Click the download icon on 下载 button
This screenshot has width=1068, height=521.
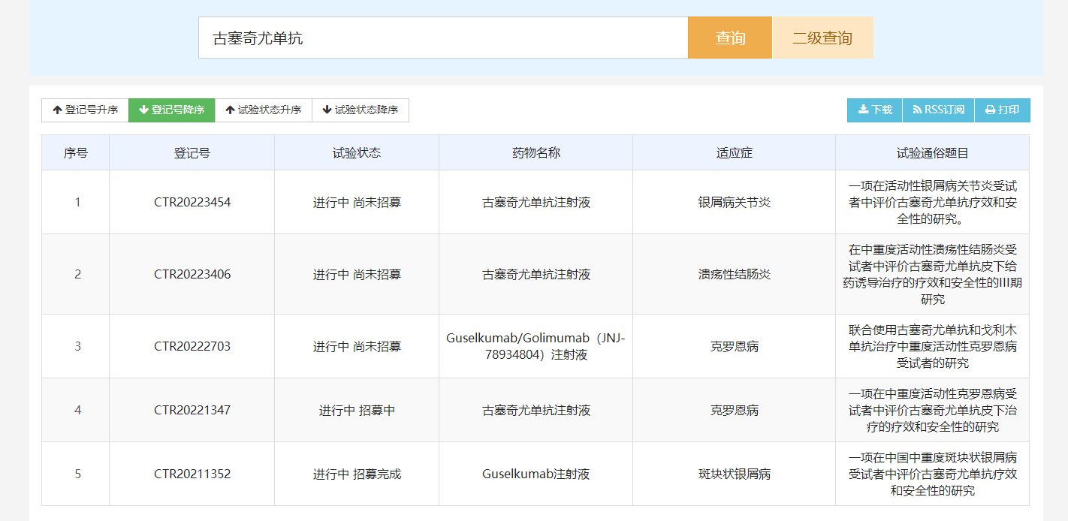coord(862,110)
